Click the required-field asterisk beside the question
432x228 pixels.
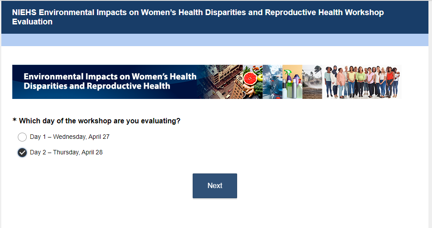(x=15, y=121)
